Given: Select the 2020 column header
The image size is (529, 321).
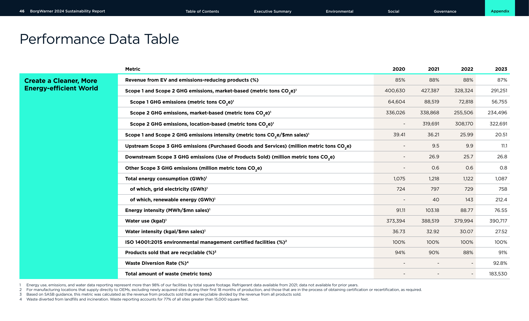Looking at the screenshot, I should (399, 69).
